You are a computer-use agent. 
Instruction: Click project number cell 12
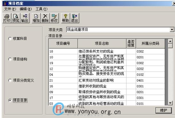coord(63,69)
